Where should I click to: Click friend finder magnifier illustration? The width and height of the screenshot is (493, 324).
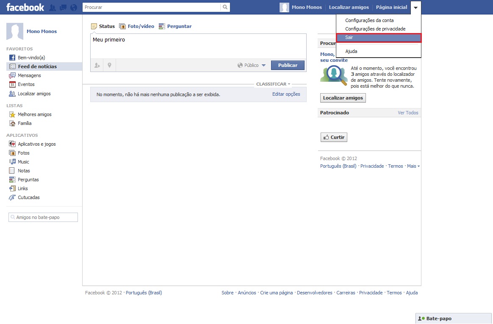[x=334, y=75]
